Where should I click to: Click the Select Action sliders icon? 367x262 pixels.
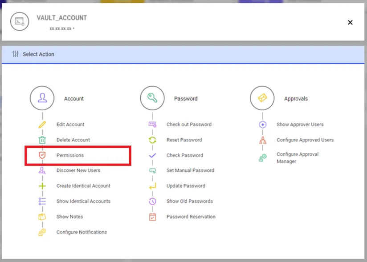click(16, 54)
